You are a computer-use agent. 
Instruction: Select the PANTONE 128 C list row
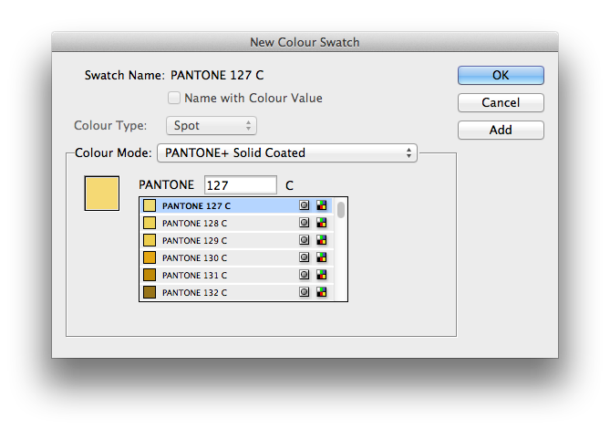click(x=236, y=223)
